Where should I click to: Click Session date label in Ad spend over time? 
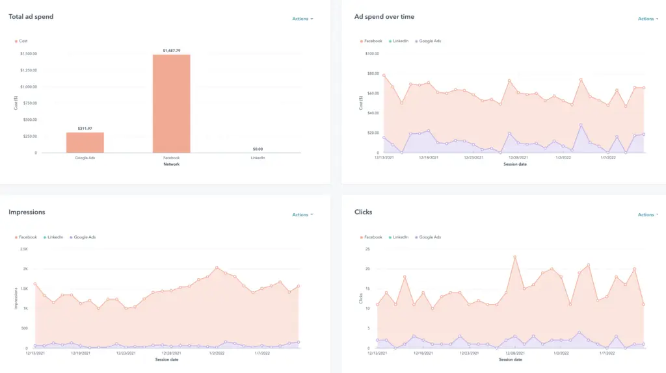click(515, 164)
